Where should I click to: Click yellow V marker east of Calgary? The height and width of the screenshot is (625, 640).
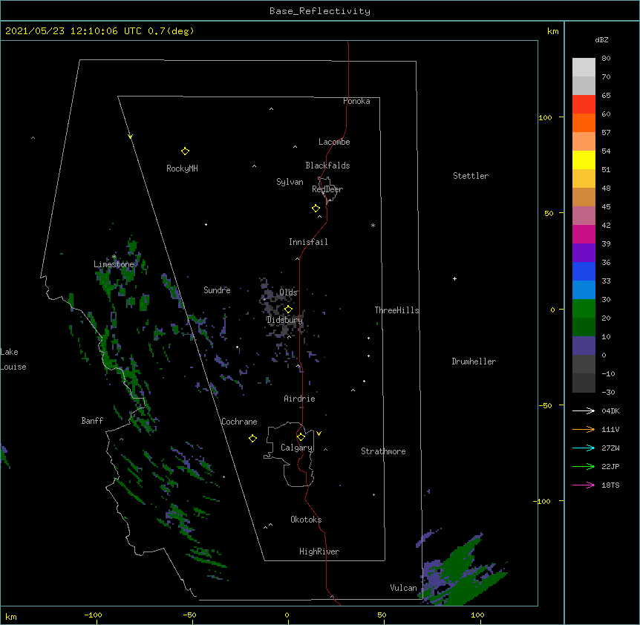319,433
